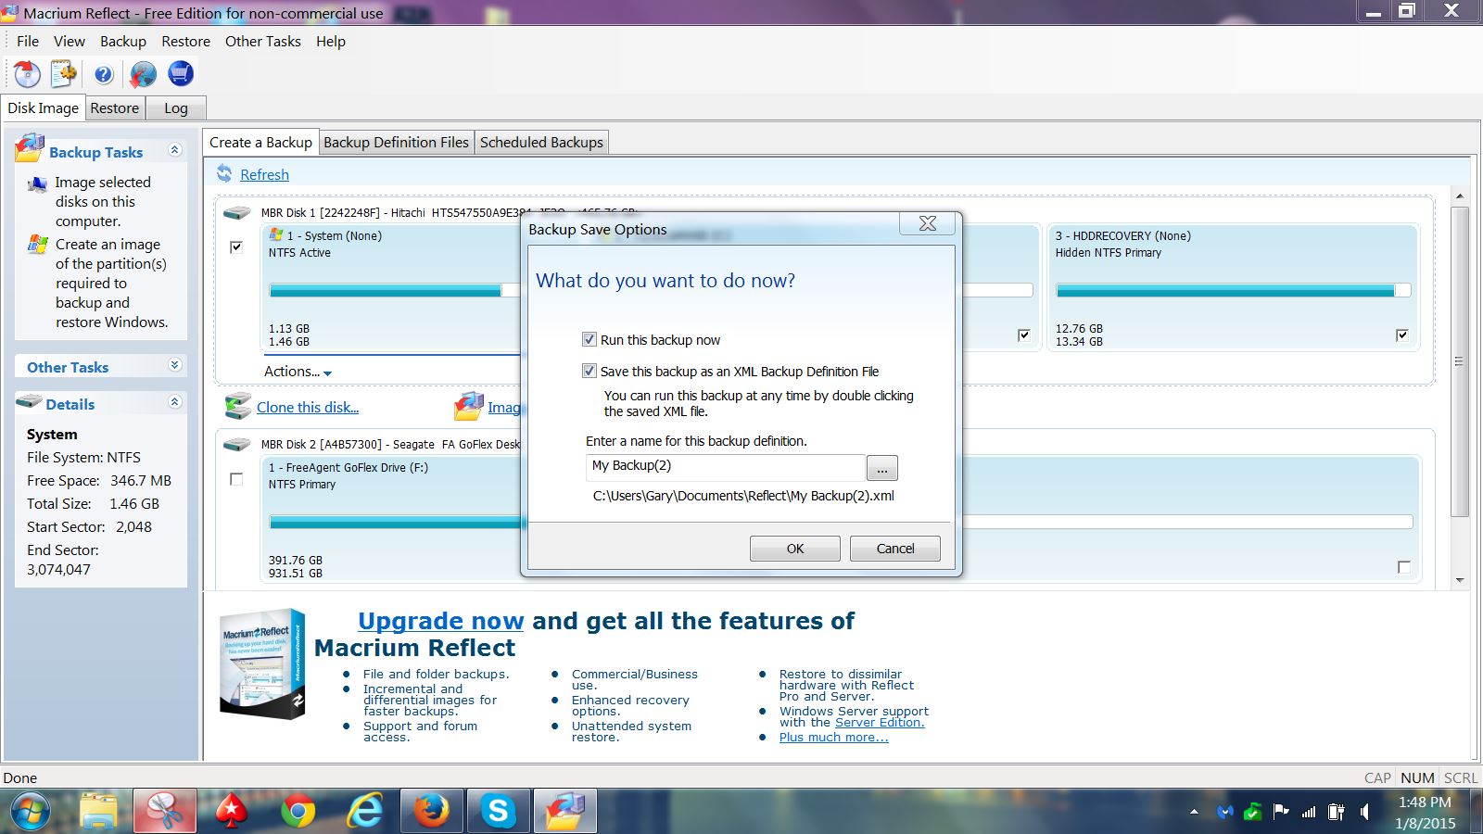Toggle the middle partition checkbox on Disk 1
The image size is (1483, 834).
1023,335
